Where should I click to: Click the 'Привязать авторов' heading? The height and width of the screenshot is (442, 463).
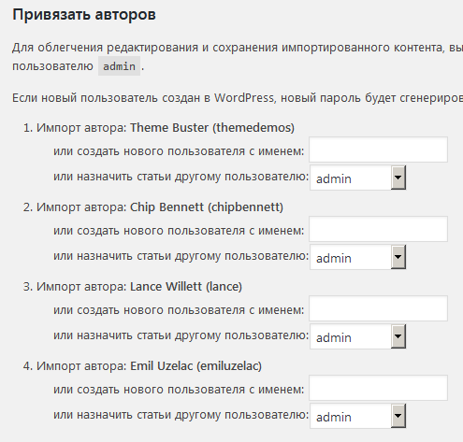(84, 15)
